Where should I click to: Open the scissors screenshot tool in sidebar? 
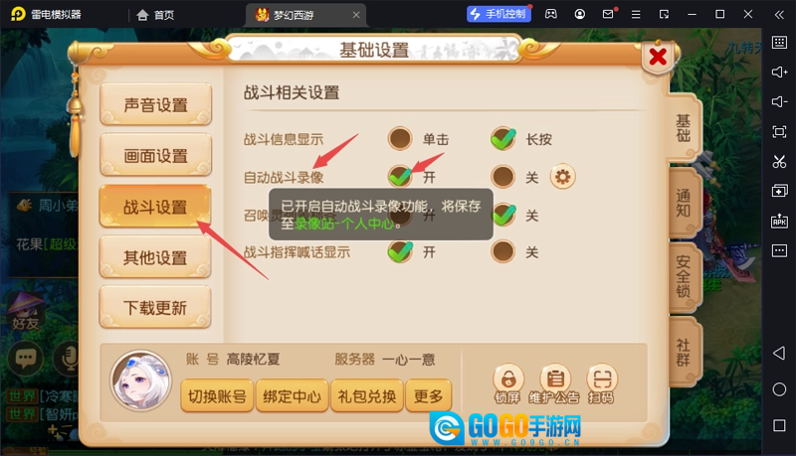coord(779,162)
